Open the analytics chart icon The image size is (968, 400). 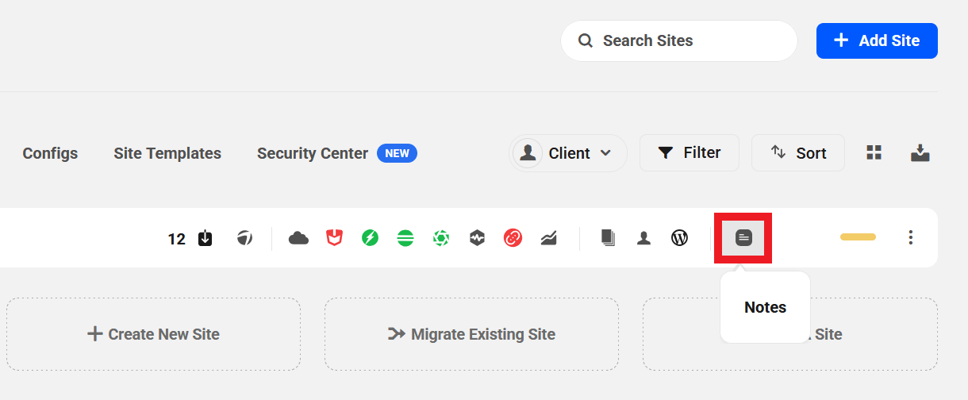[x=548, y=237]
